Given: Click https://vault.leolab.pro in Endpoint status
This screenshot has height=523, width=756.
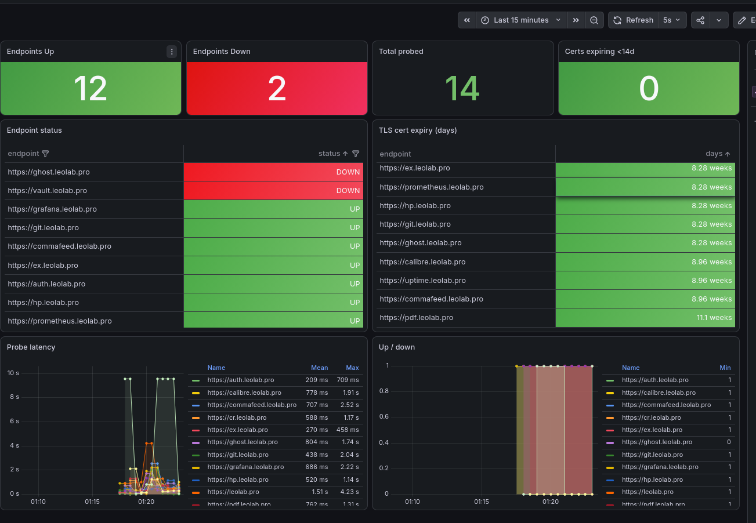Looking at the screenshot, I should coord(48,191).
